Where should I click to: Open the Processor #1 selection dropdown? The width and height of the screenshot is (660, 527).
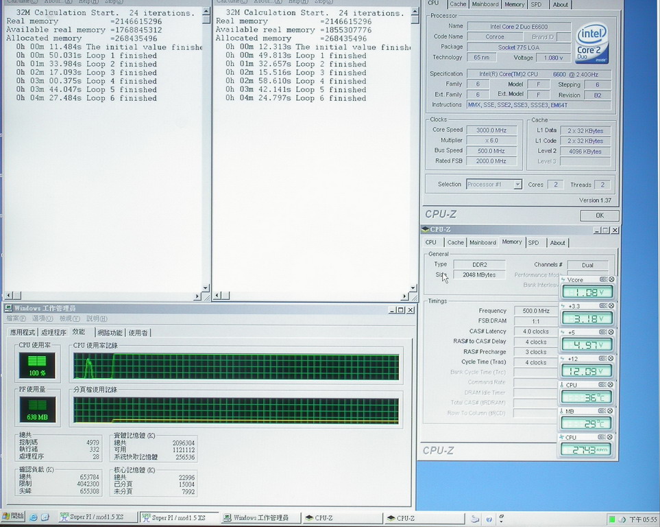pyautogui.click(x=517, y=185)
